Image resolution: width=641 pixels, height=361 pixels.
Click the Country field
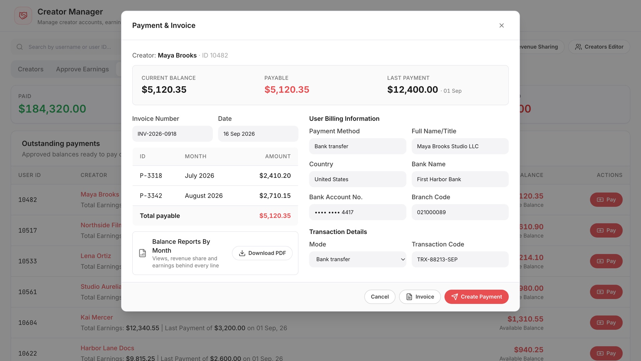point(358,179)
